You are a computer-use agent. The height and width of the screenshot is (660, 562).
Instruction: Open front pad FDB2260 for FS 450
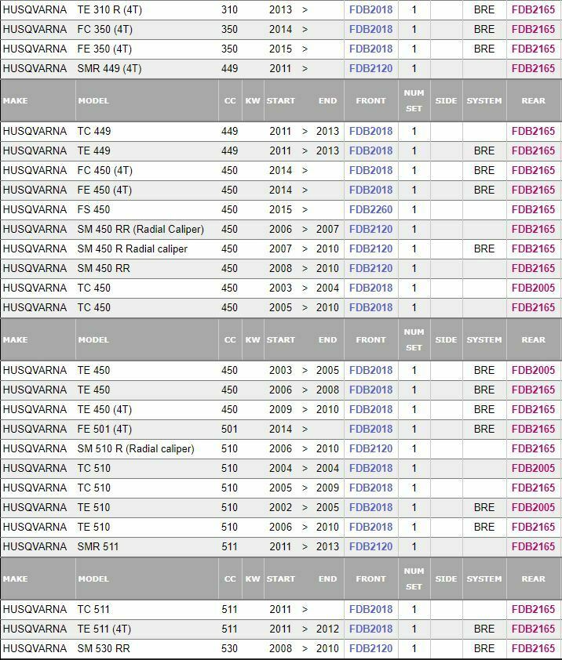[x=370, y=209]
